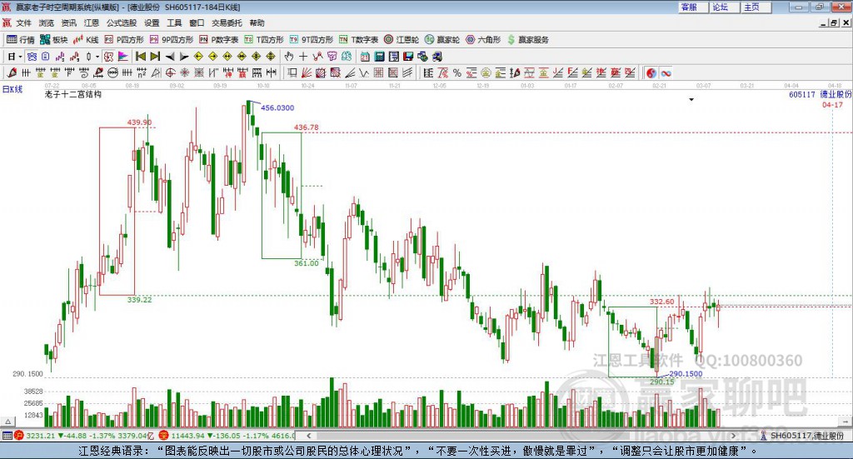Click the red circle target icon
The width and height of the screenshot is (853, 459).
tap(170, 72)
